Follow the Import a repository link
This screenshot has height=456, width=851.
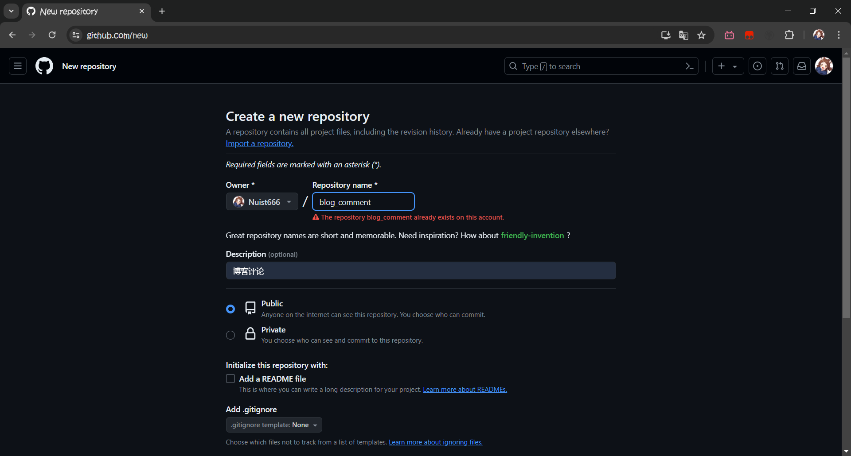coord(259,143)
